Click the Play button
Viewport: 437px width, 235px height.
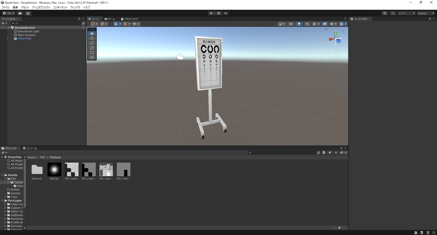[x=211, y=13]
